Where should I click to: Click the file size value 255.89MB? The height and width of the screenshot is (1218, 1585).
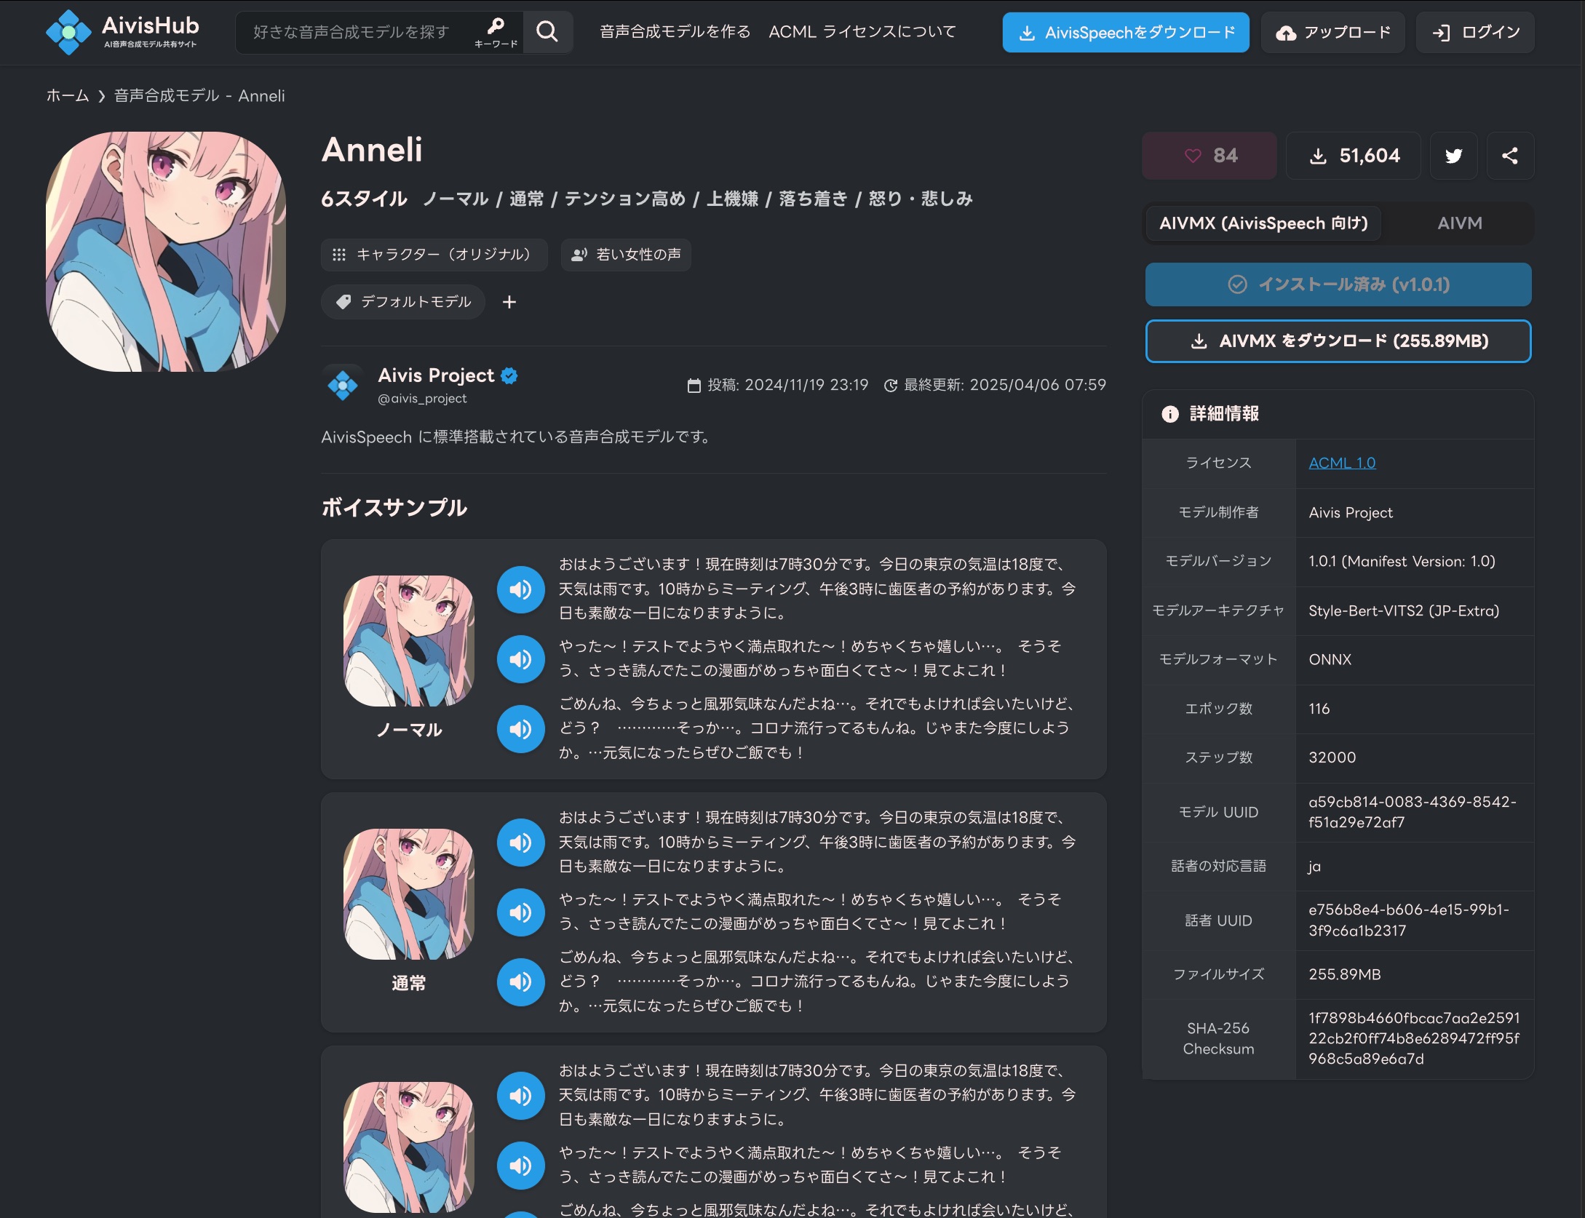(x=1344, y=975)
